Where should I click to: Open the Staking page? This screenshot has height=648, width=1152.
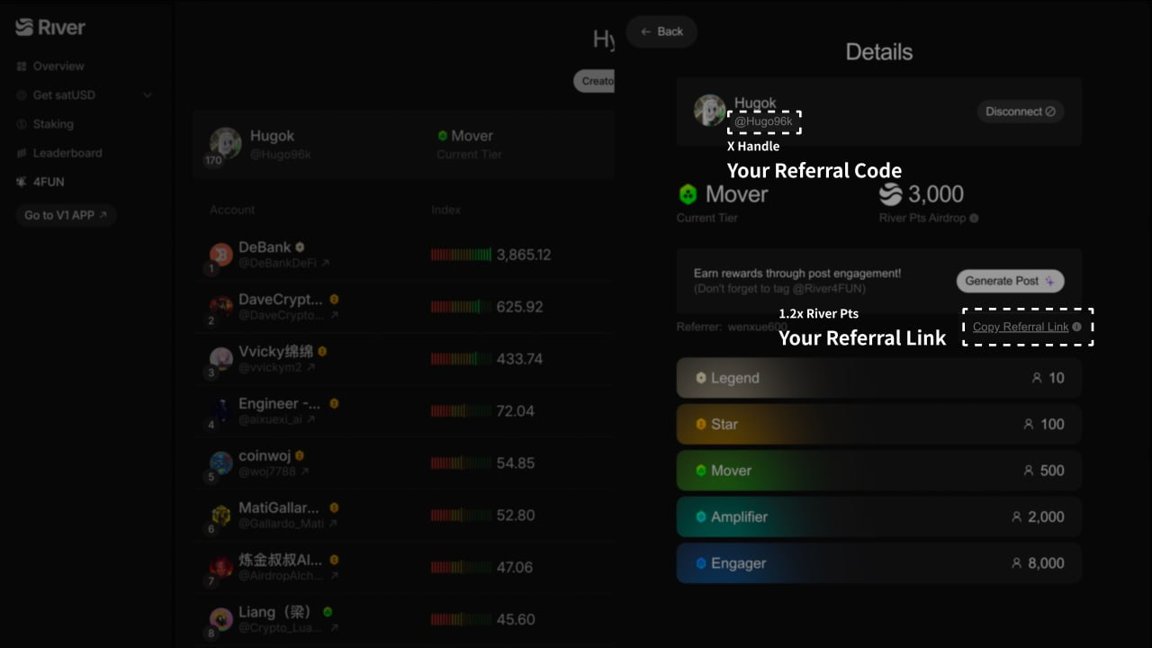[x=45, y=124]
